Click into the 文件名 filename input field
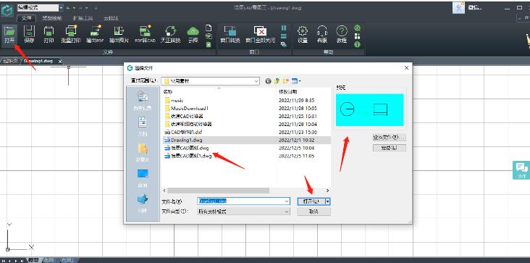The height and width of the screenshot is (263, 530). click(240, 201)
